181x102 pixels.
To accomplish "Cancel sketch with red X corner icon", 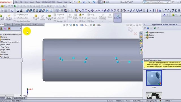I will (x=135, y=34).
